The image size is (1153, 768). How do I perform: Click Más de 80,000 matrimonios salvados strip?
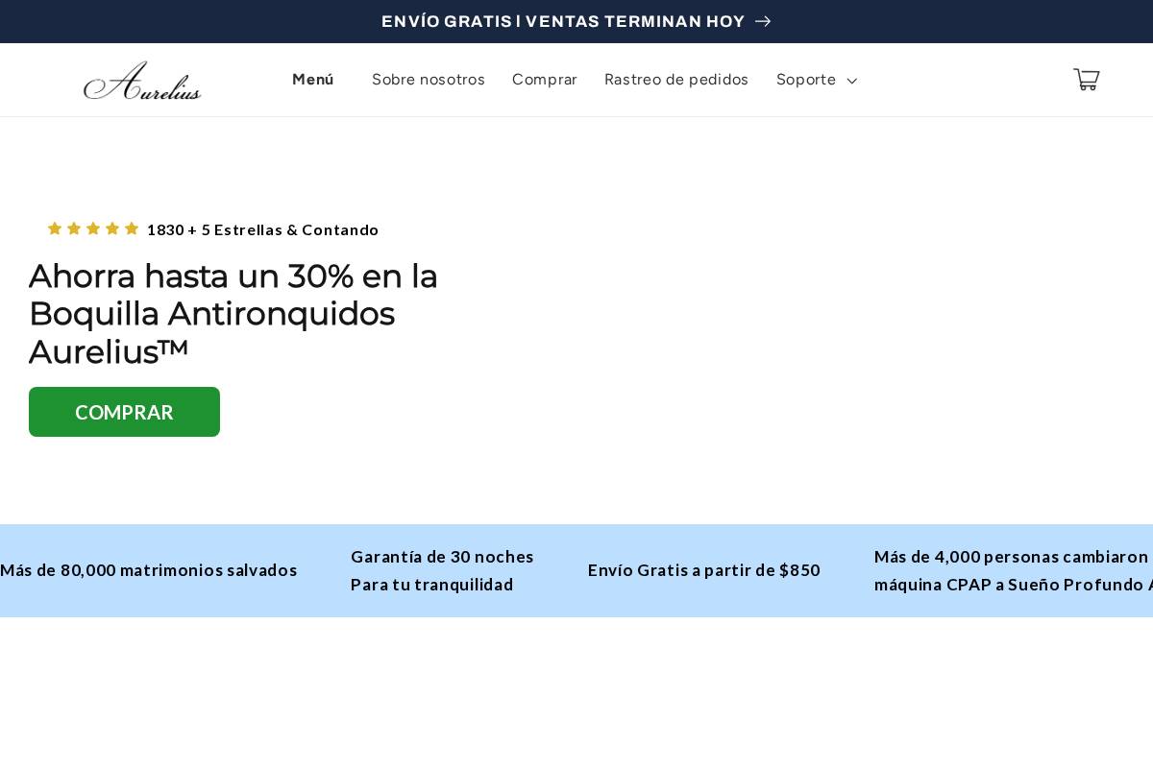(148, 570)
